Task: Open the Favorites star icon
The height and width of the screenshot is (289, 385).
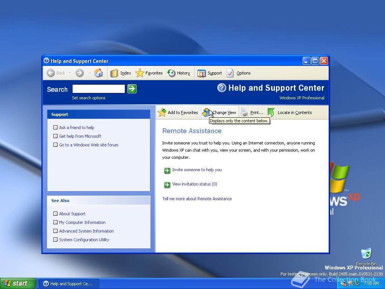Action: click(140, 73)
